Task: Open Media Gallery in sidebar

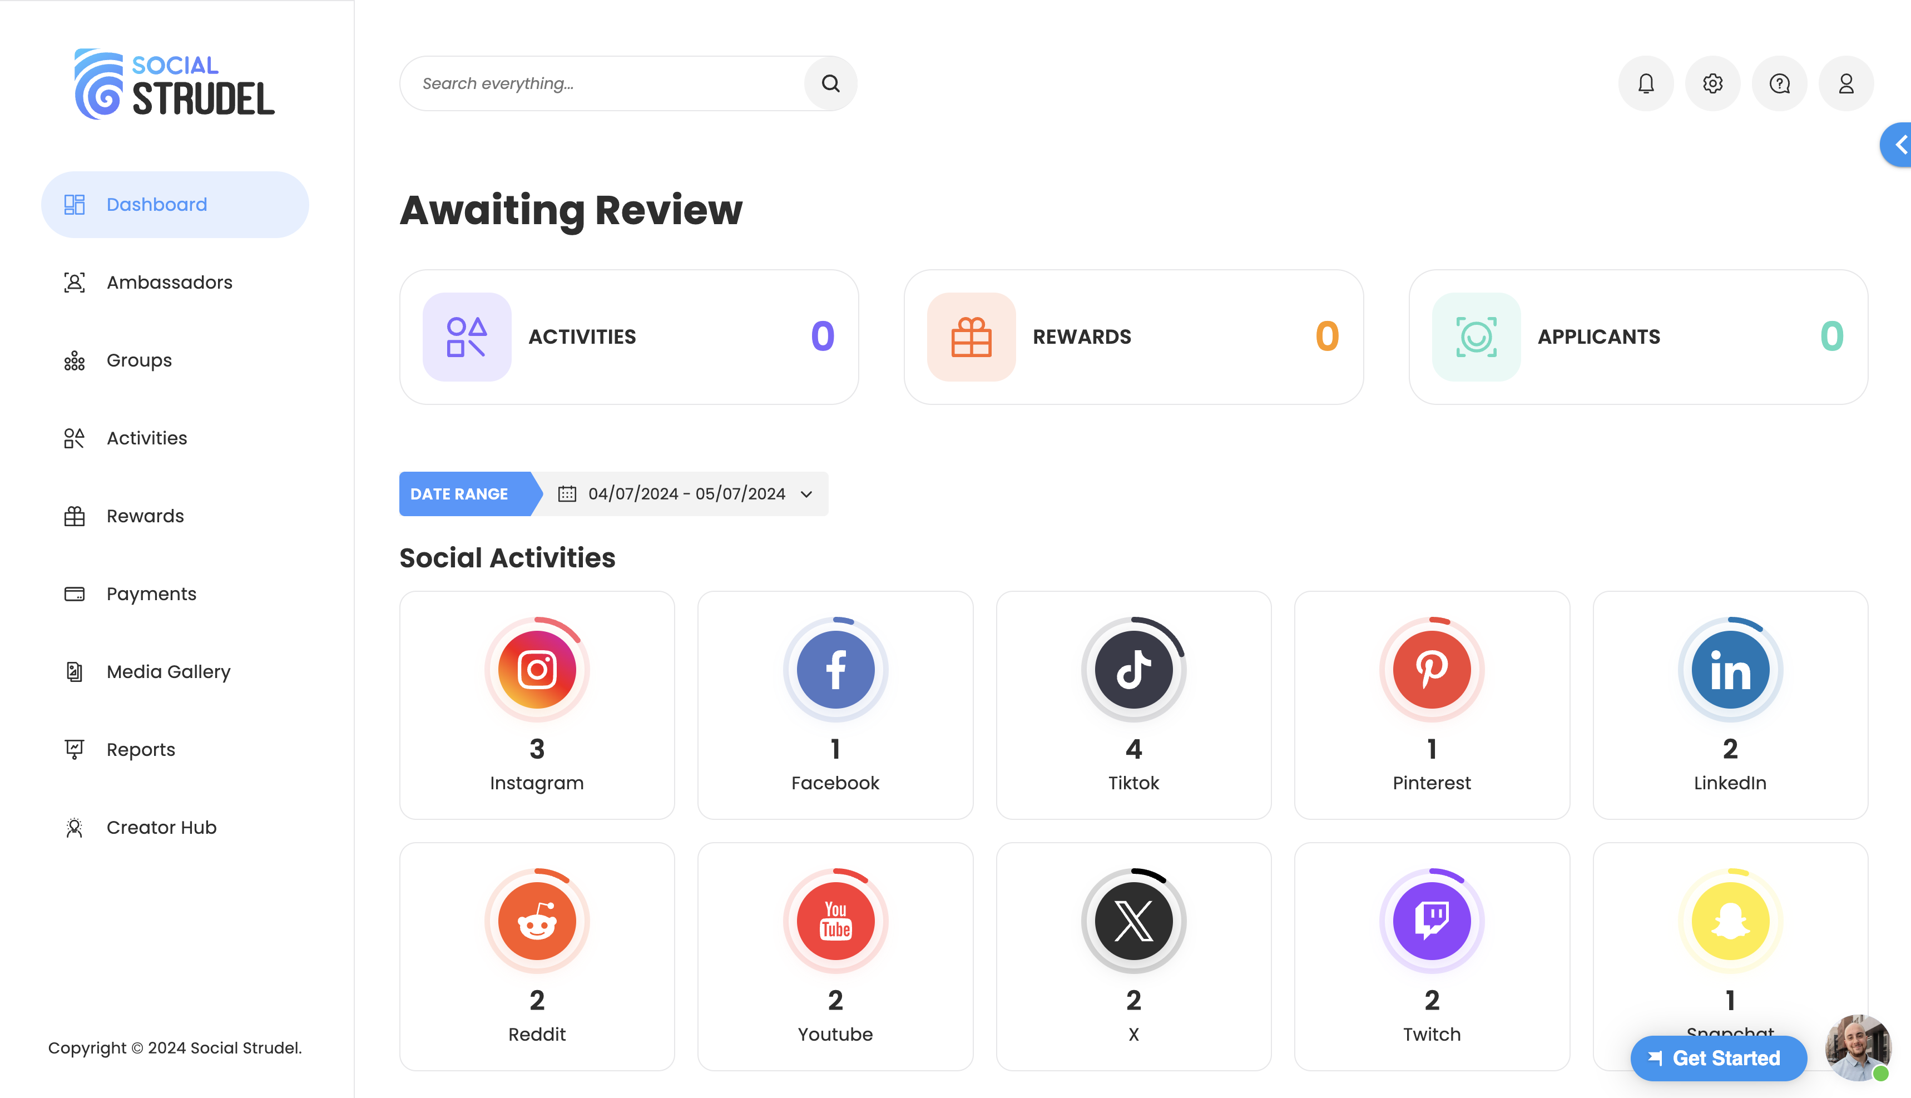Action: click(x=175, y=671)
